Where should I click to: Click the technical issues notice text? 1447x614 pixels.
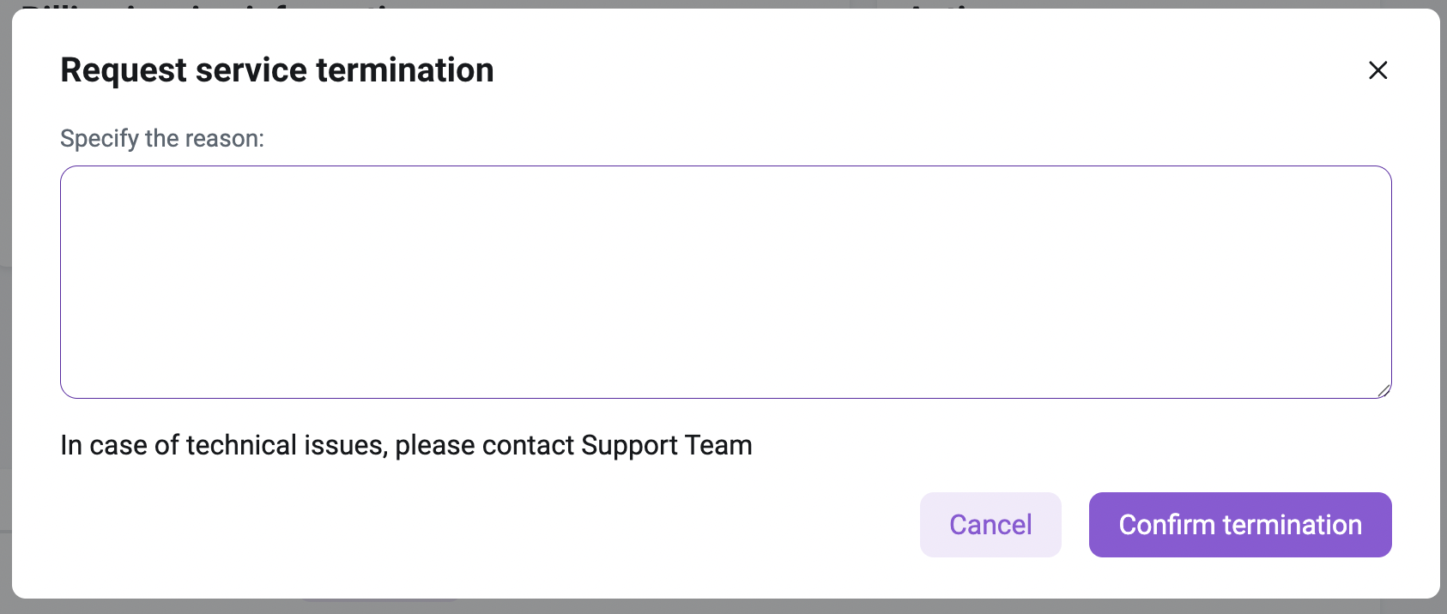point(406,445)
